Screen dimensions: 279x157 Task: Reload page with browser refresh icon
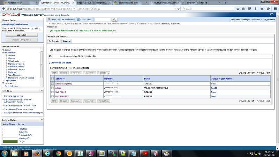point(179,9)
